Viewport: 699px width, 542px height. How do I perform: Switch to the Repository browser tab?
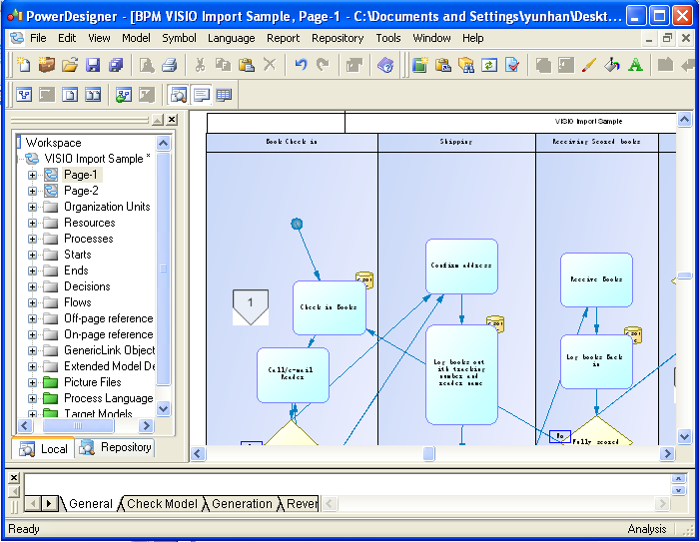pyautogui.click(x=116, y=448)
